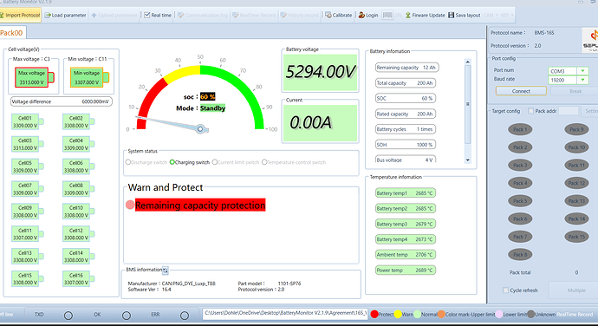Select Temperature control switch radio button

point(264,162)
